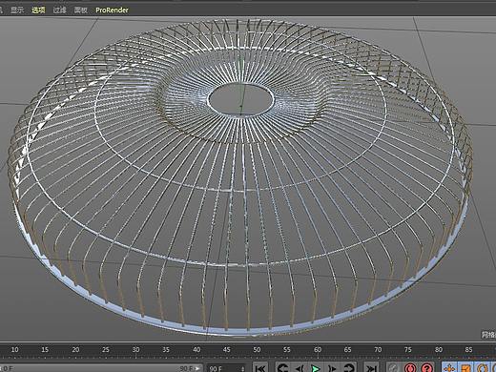Viewport: 496px width, 372px height.
Task: Click the red question-mark keyframe selection icon
Action: (427, 368)
